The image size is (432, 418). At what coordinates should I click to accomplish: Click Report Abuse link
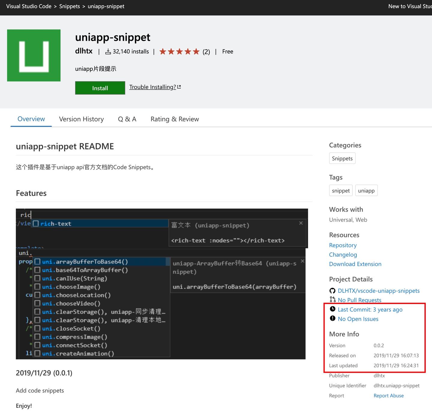[388, 395]
